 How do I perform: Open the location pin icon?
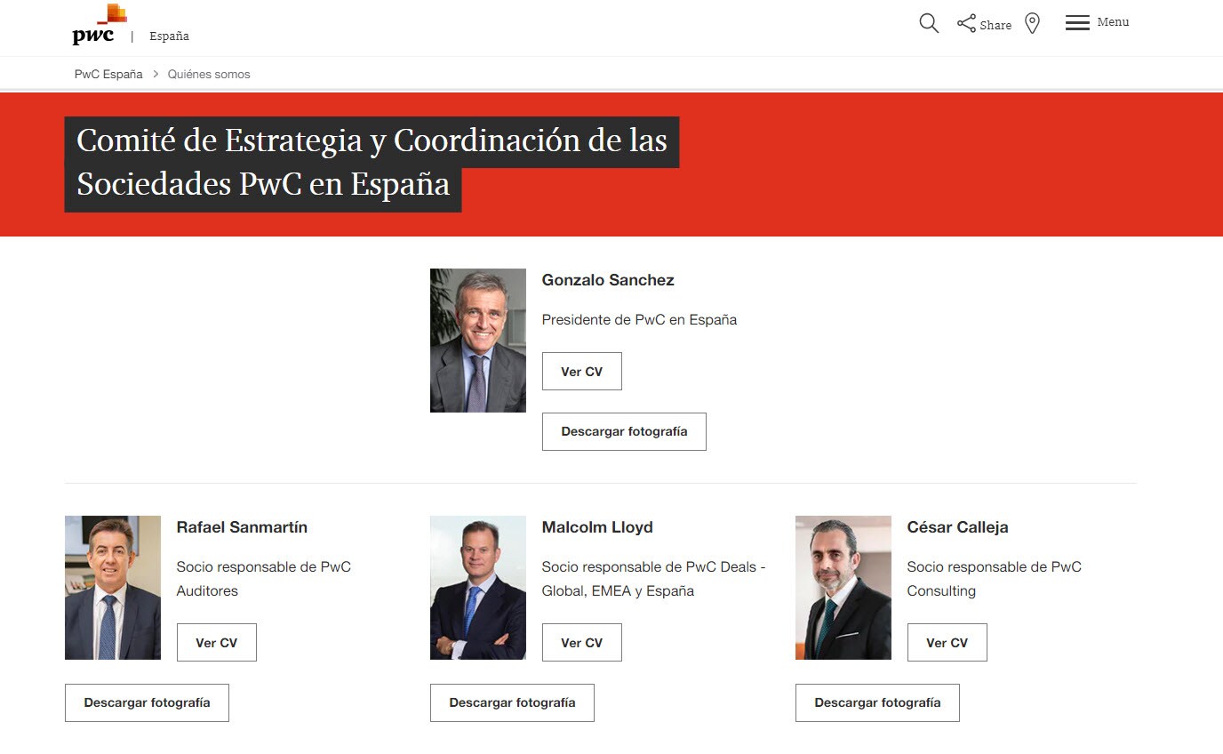1032,24
